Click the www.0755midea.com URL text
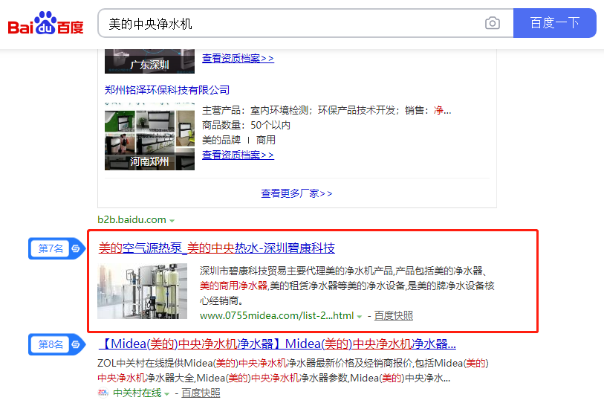Image resolution: width=604 pixels, height=409 pixels. pos(276,316)
